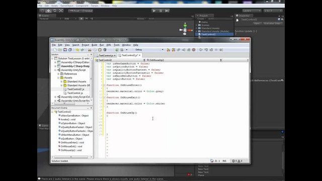Collapse the Assets folder in Solution tree
Viewport: 322px width, 181px height.
click(x=58, y=78)
